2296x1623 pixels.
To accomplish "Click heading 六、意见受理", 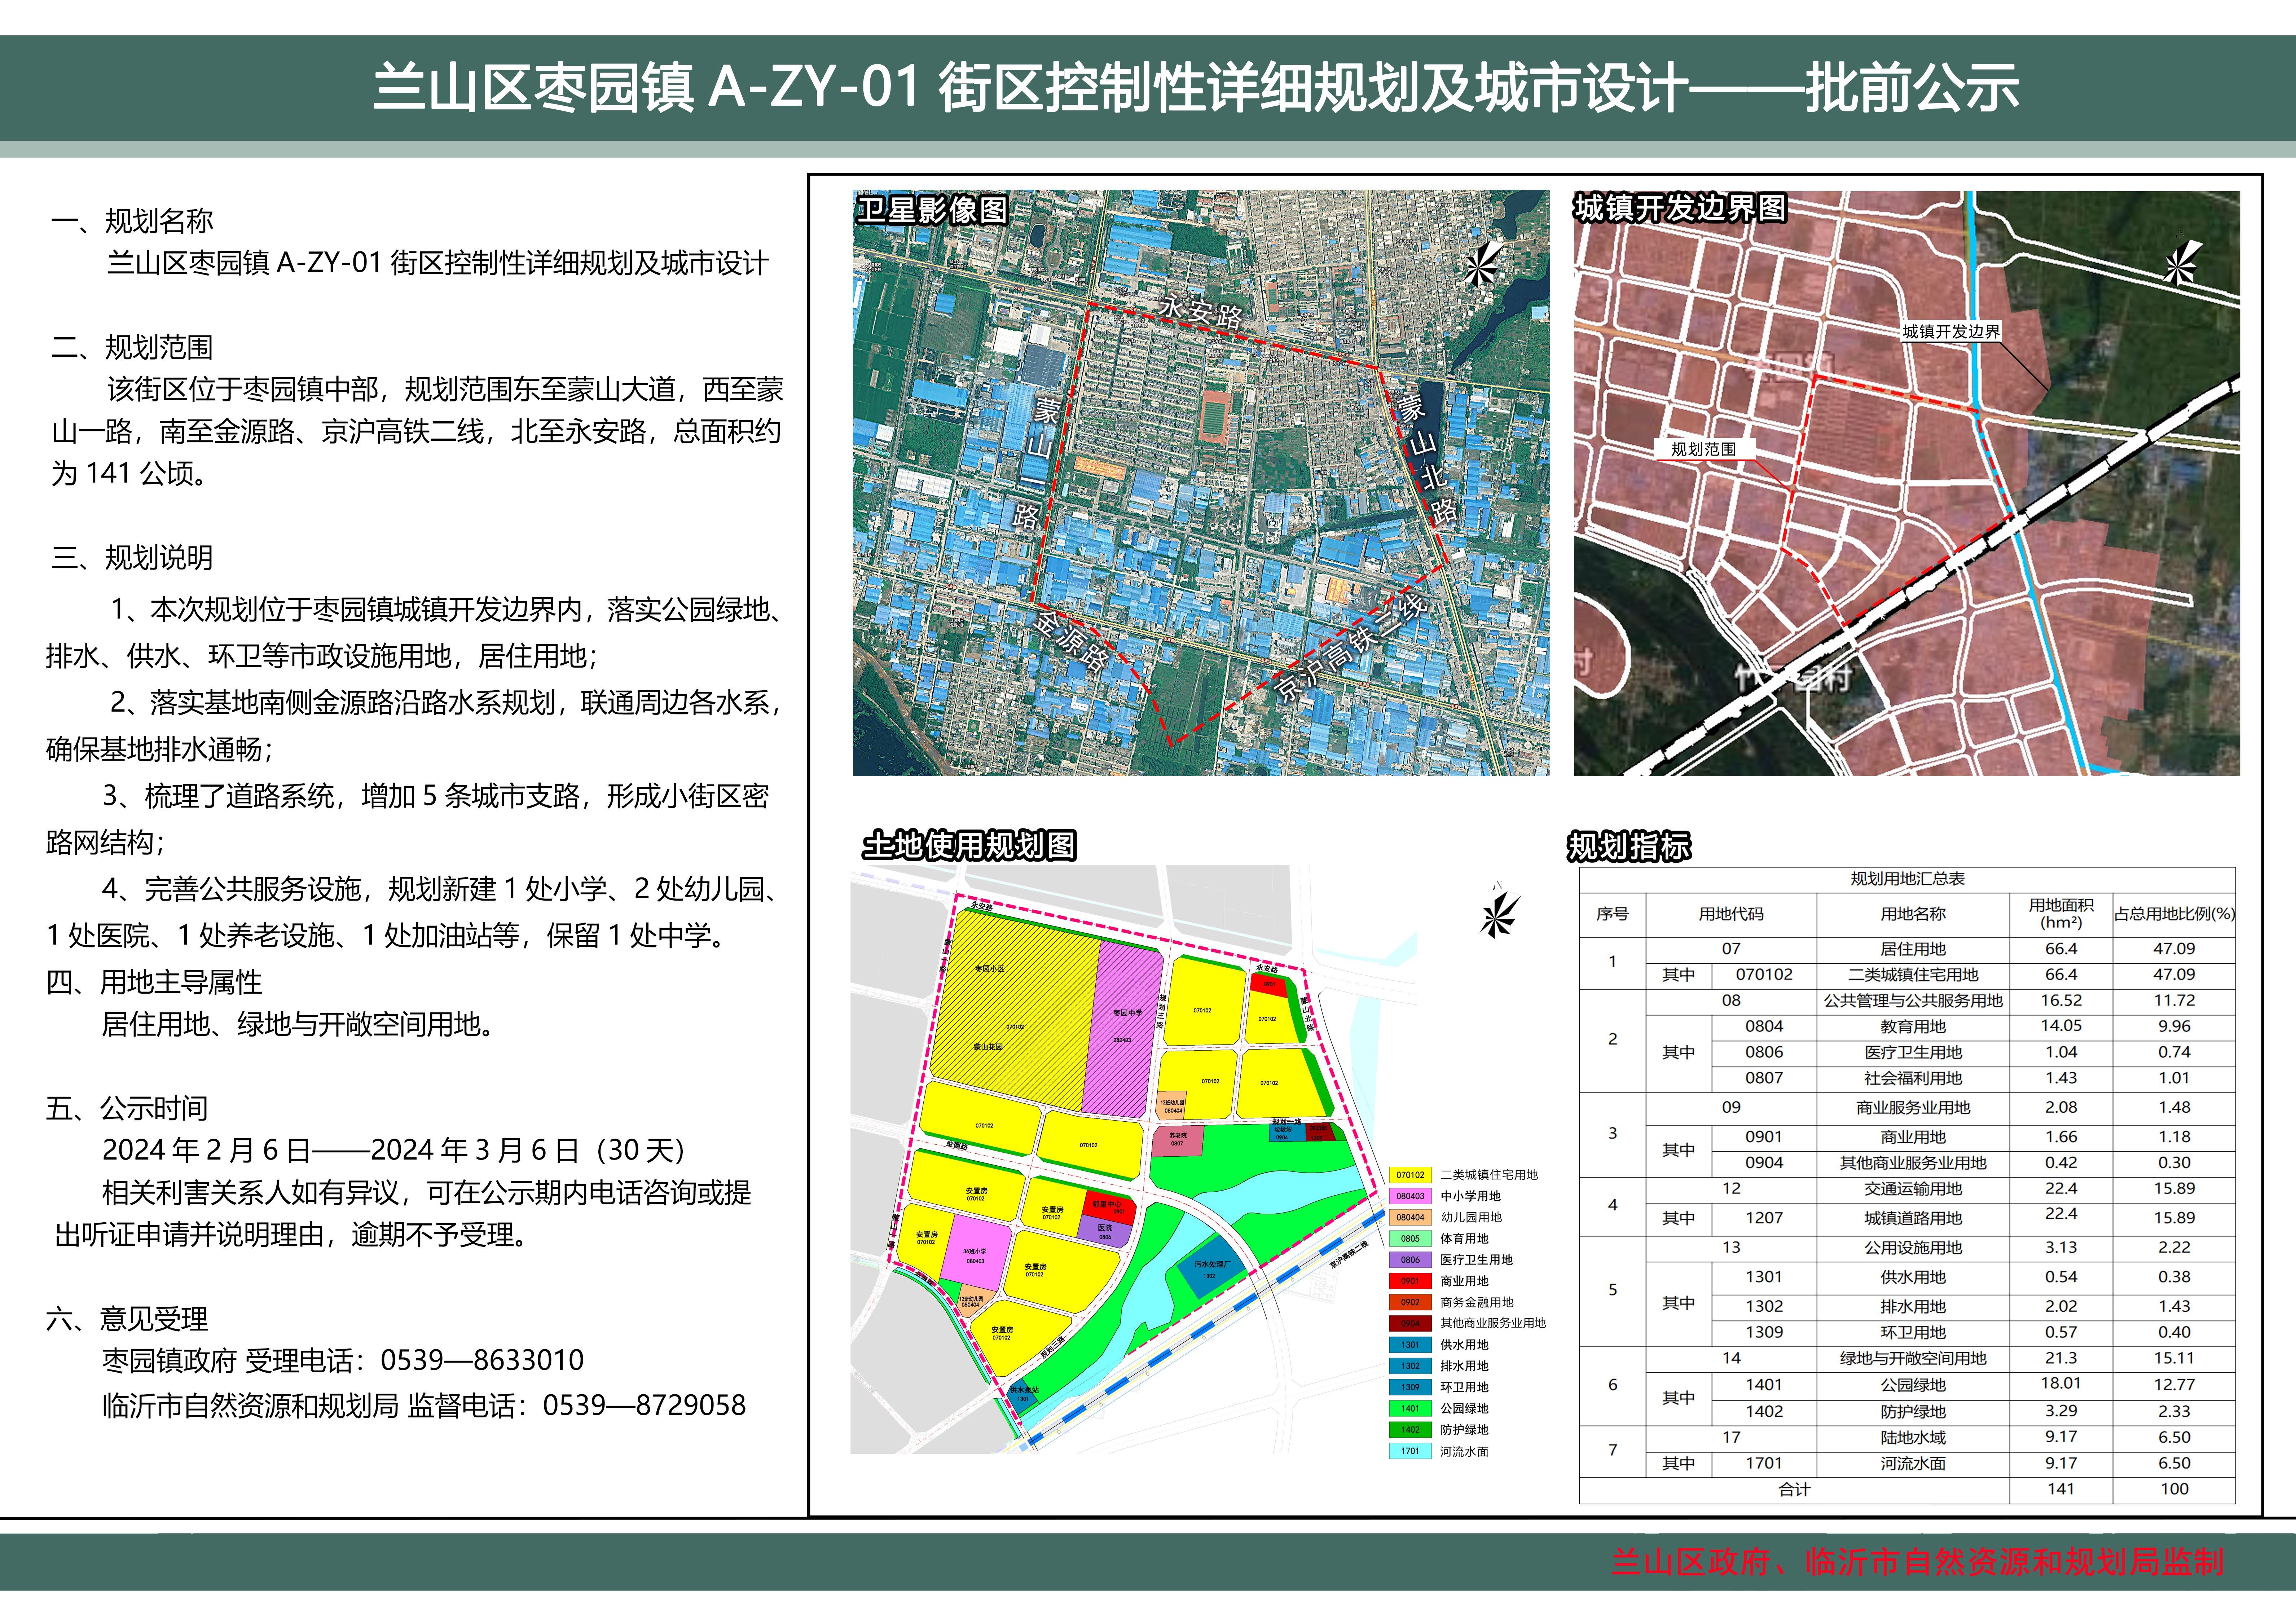I will [x=127, y=1319].
